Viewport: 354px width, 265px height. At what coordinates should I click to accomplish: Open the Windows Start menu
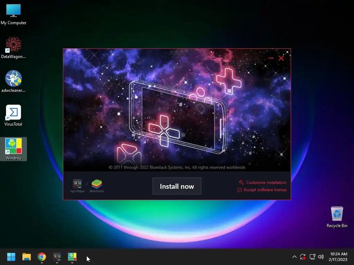pyautogui.click(x=11, y=257)
